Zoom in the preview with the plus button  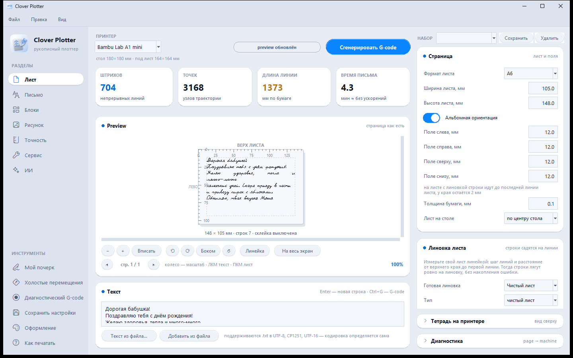tap(123, 251)
